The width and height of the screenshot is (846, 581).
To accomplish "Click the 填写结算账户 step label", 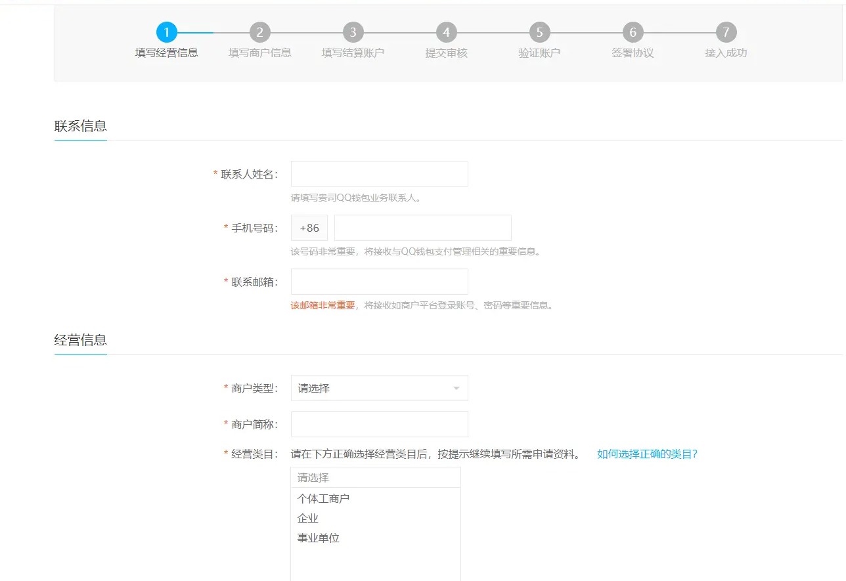I will click(353, 53).
